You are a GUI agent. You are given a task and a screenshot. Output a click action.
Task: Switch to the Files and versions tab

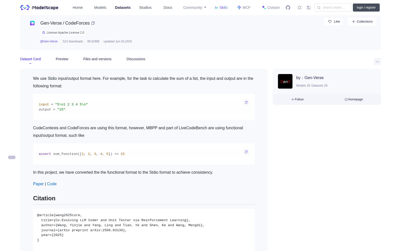[x=97, y=59]
